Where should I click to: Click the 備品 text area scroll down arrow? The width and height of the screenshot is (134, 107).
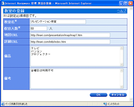pos(122,64)
